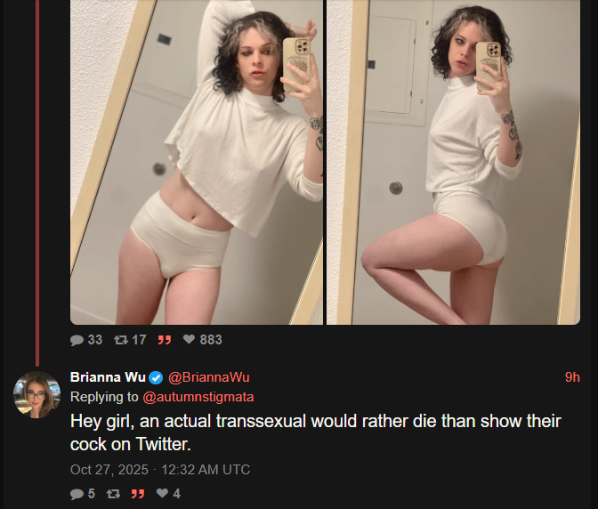
Task: Click the retweet icon under the reply
Action: point(113,494)
